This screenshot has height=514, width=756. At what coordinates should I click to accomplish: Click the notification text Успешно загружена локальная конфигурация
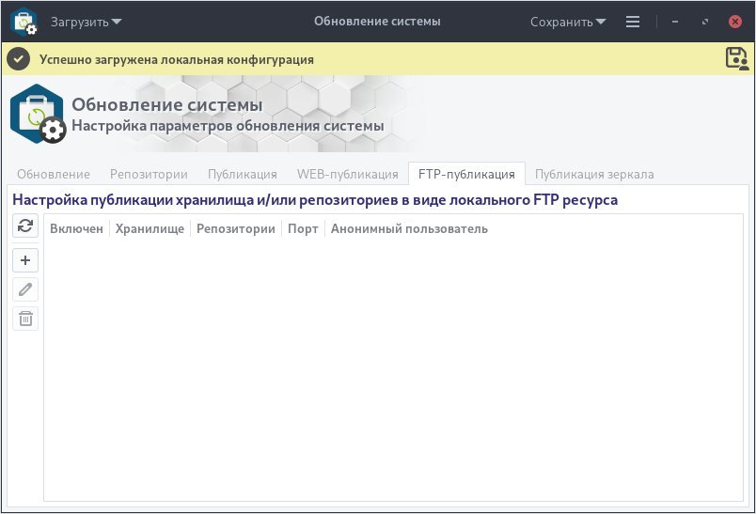coord(177,60)
